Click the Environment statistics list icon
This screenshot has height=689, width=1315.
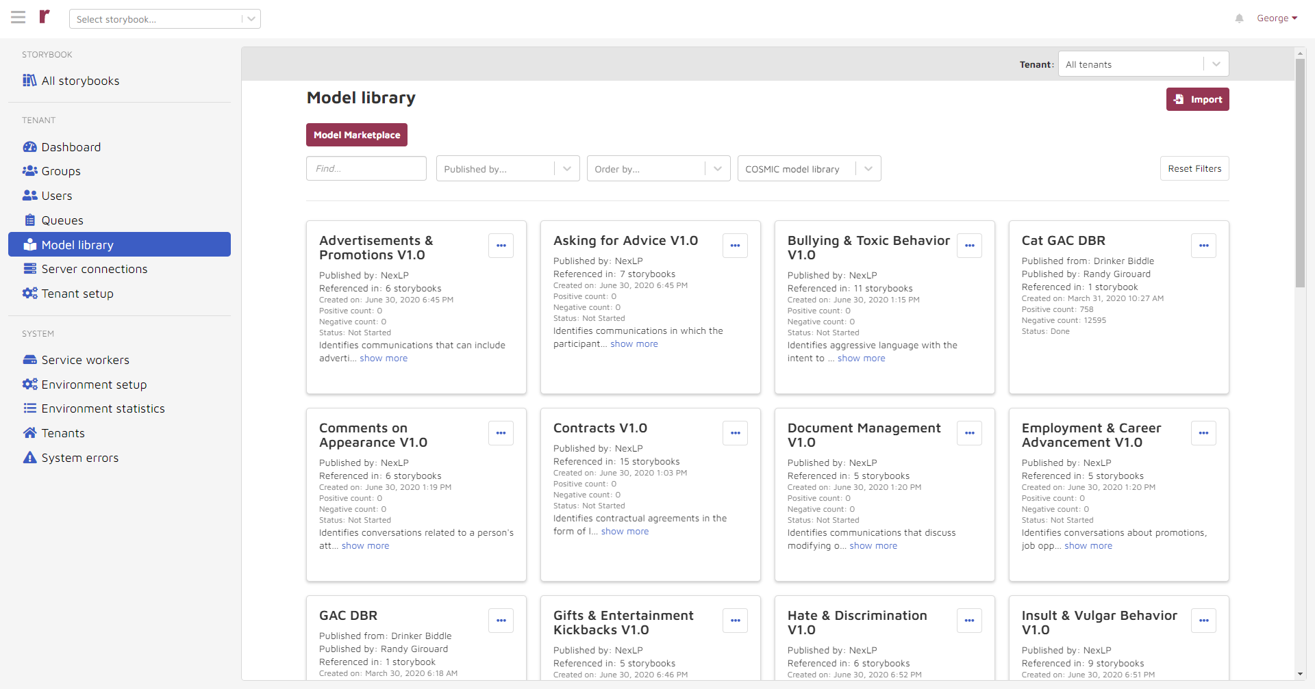29,408
